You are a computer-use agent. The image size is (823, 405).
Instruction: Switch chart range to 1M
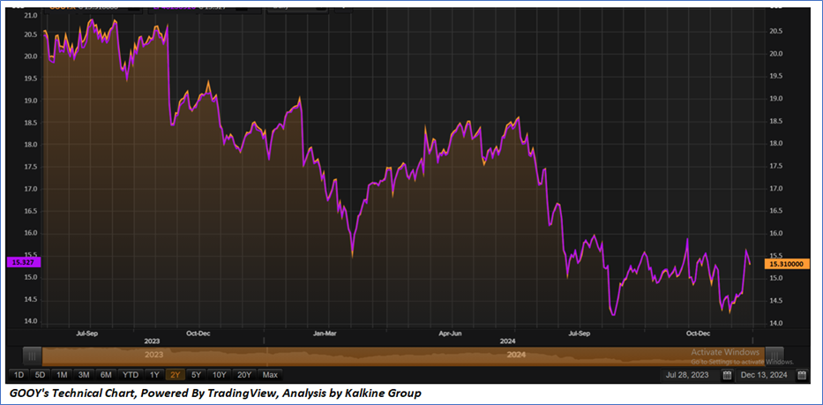coord(62,375)
